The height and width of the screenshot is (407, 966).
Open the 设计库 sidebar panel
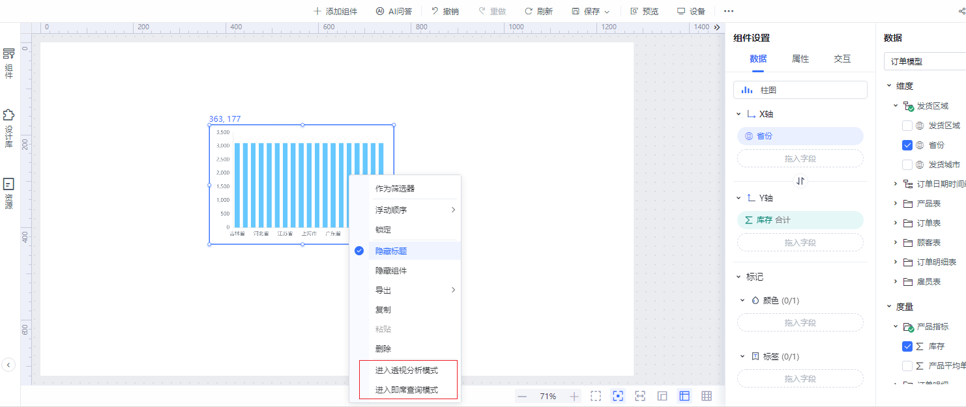9,128
